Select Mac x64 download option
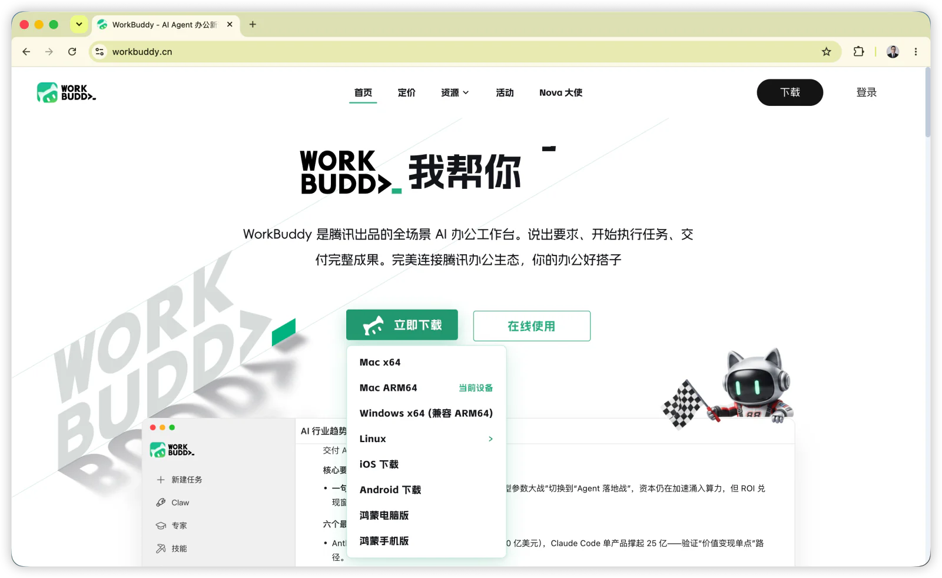 [x=426, y=363]
